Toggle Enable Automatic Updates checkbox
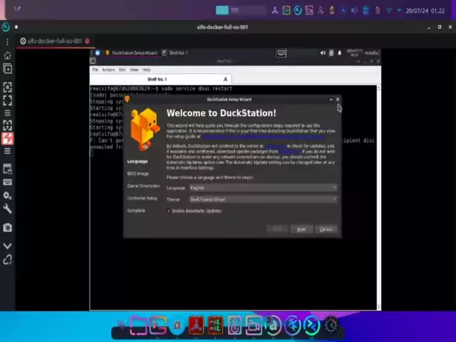The image size is (456, 342). pos(169,211)
